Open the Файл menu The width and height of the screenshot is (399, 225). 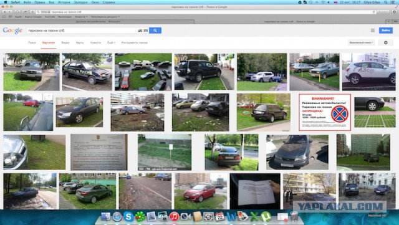point(27,2)
